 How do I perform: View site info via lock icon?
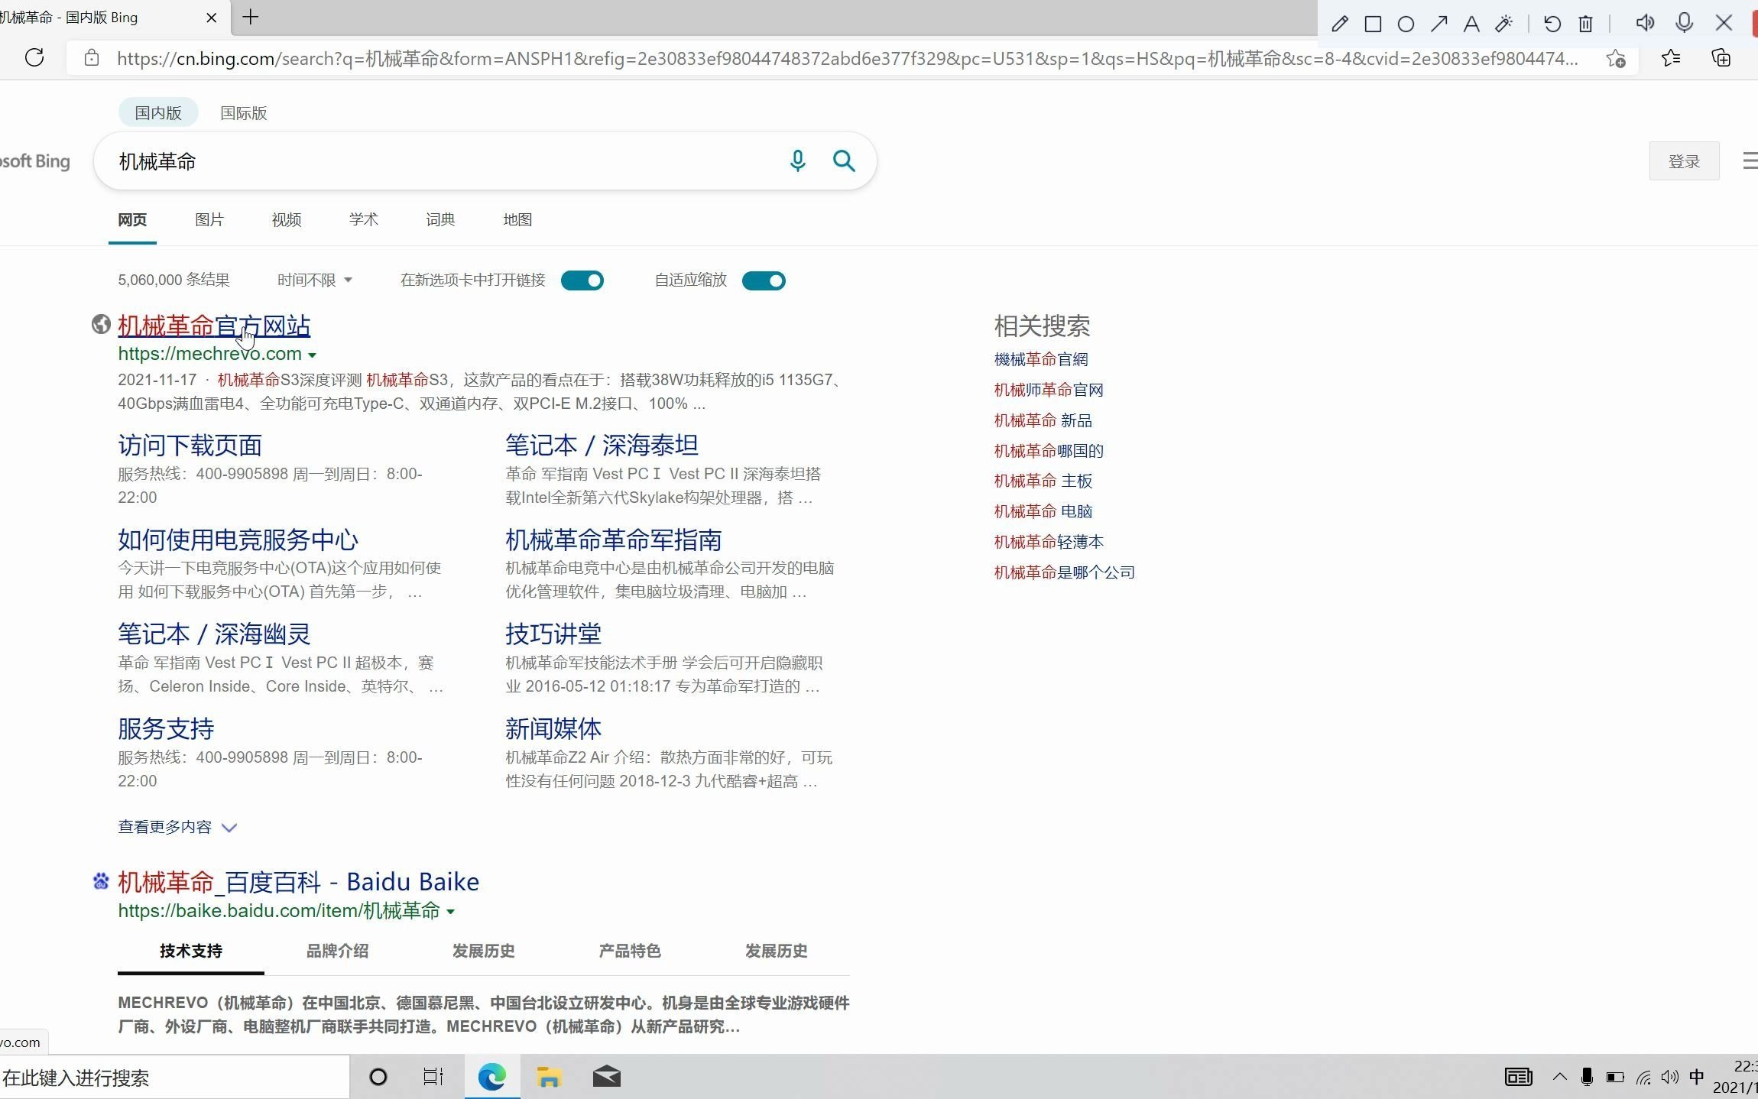92,58
